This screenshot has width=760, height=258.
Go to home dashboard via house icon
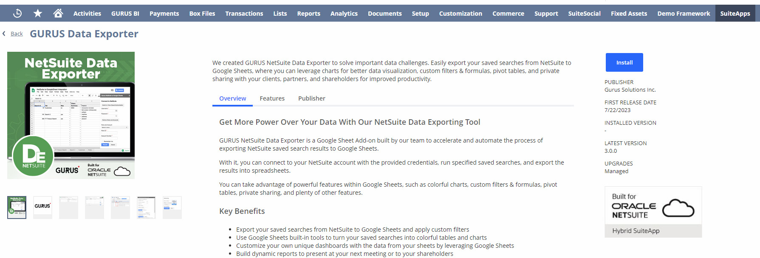point(59,13)
